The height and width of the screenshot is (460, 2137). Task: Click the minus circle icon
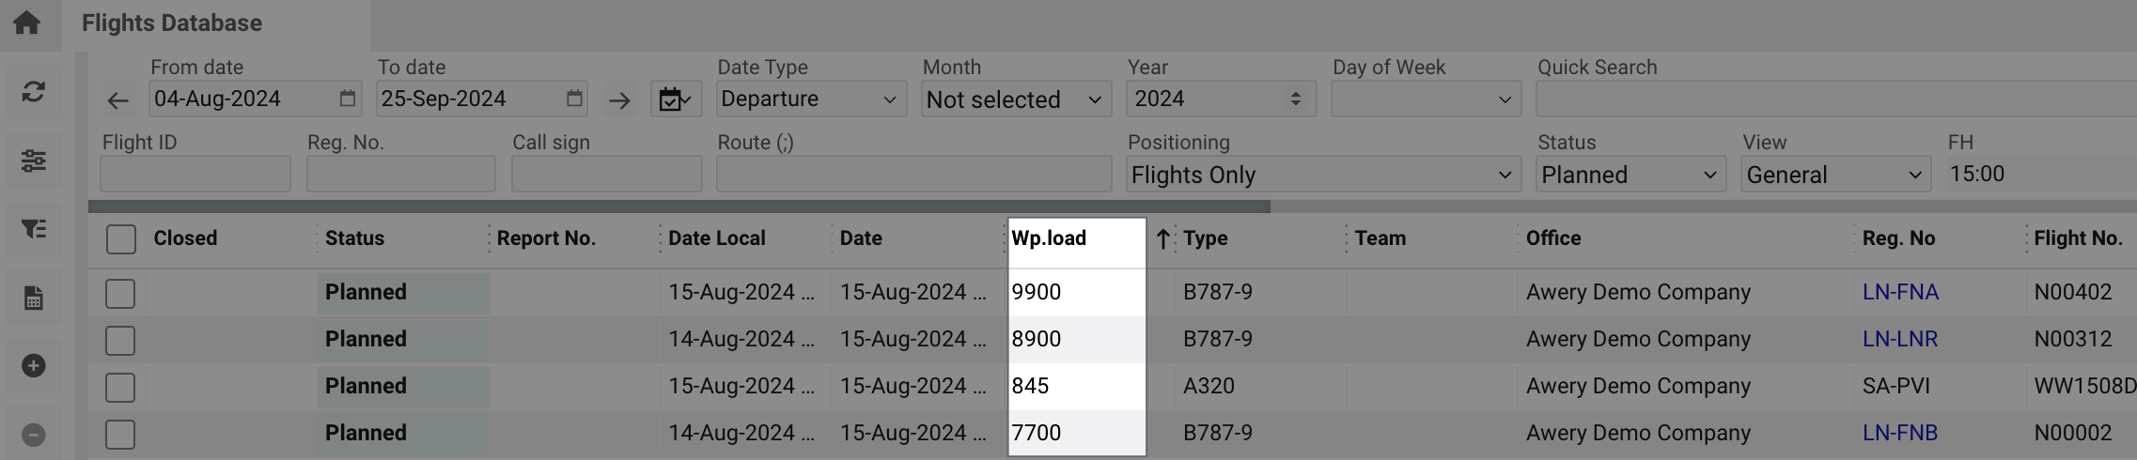point(34,436)
